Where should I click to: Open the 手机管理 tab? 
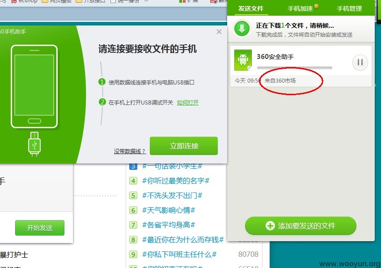point(349,8)
